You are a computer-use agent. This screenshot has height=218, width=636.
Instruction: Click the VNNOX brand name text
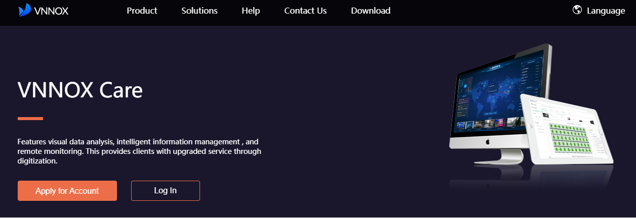pos(52,11)
